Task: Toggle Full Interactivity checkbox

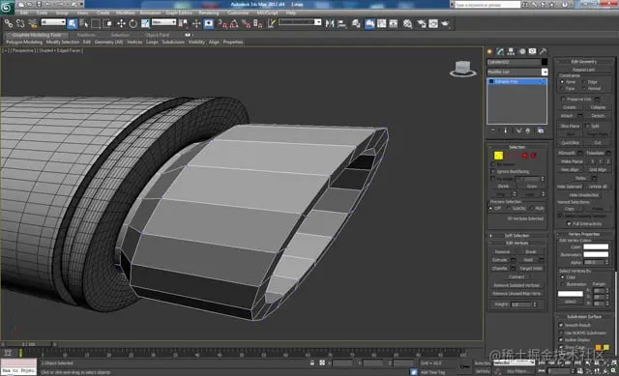Action: click(x=569, y=223)
